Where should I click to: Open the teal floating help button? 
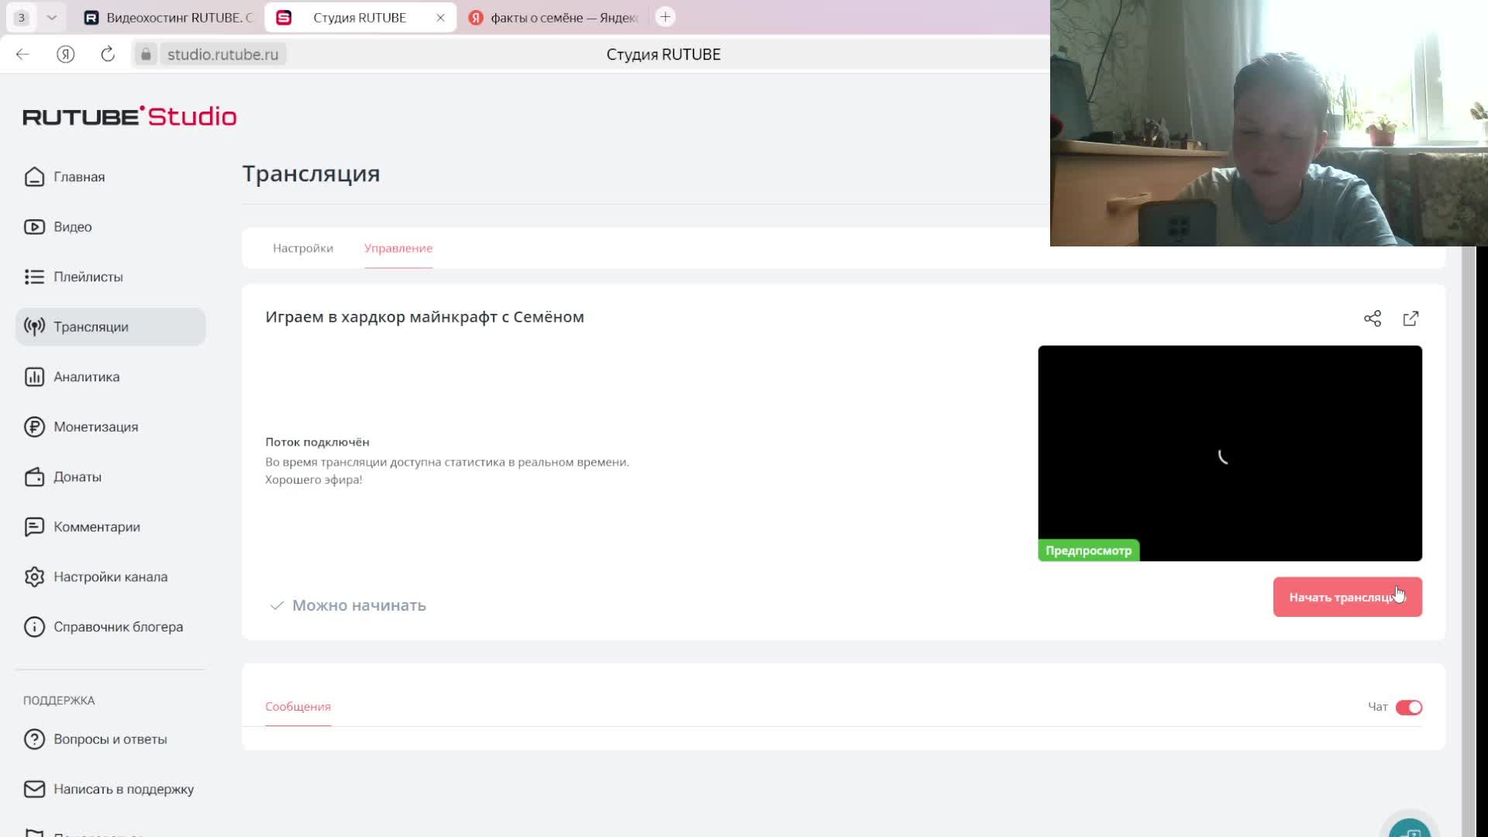tap(1410, 828)
